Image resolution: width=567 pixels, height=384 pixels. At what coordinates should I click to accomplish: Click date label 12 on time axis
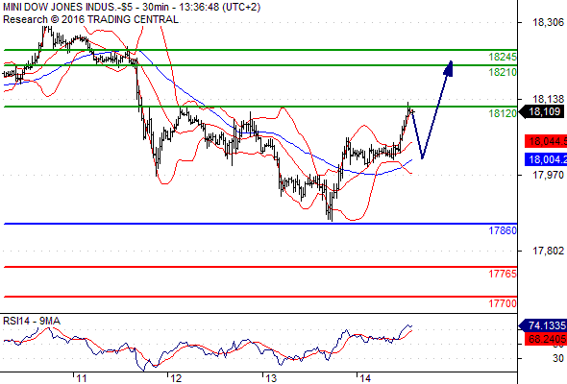coord(176,378)
